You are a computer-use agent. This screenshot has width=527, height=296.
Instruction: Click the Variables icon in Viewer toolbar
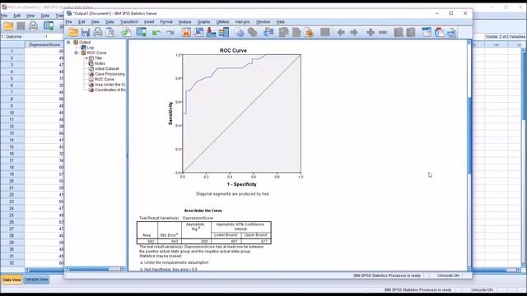coord(223,32)
